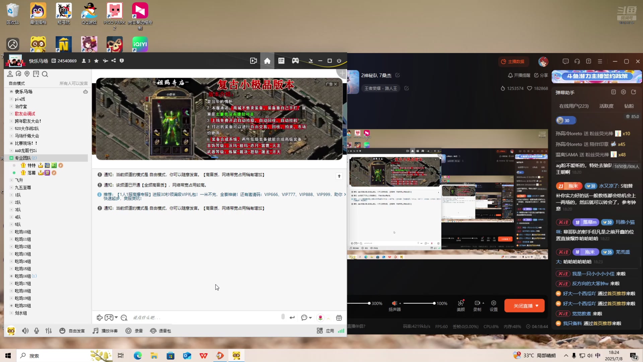The height and width of the screenshot is (362, 643).
Task: Open the gift box icon in chat bar
Action: pos(339,318)
